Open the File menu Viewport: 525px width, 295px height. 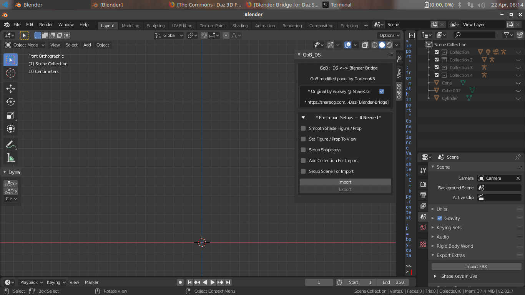[x=17, y=25]
